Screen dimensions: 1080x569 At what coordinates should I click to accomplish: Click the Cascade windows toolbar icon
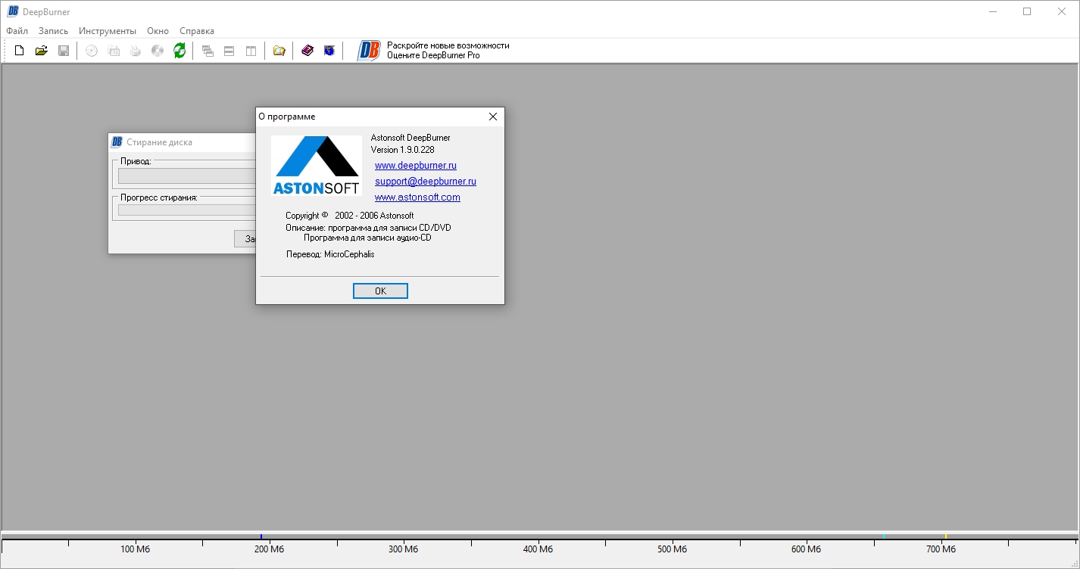[208, 51]
